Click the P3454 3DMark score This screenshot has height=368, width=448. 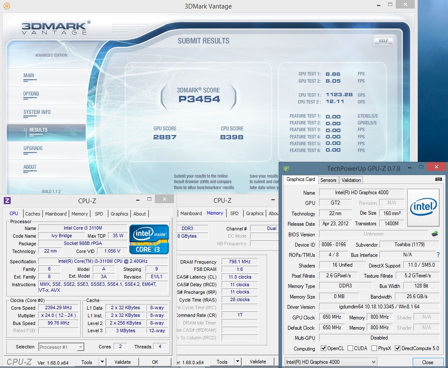199,99
